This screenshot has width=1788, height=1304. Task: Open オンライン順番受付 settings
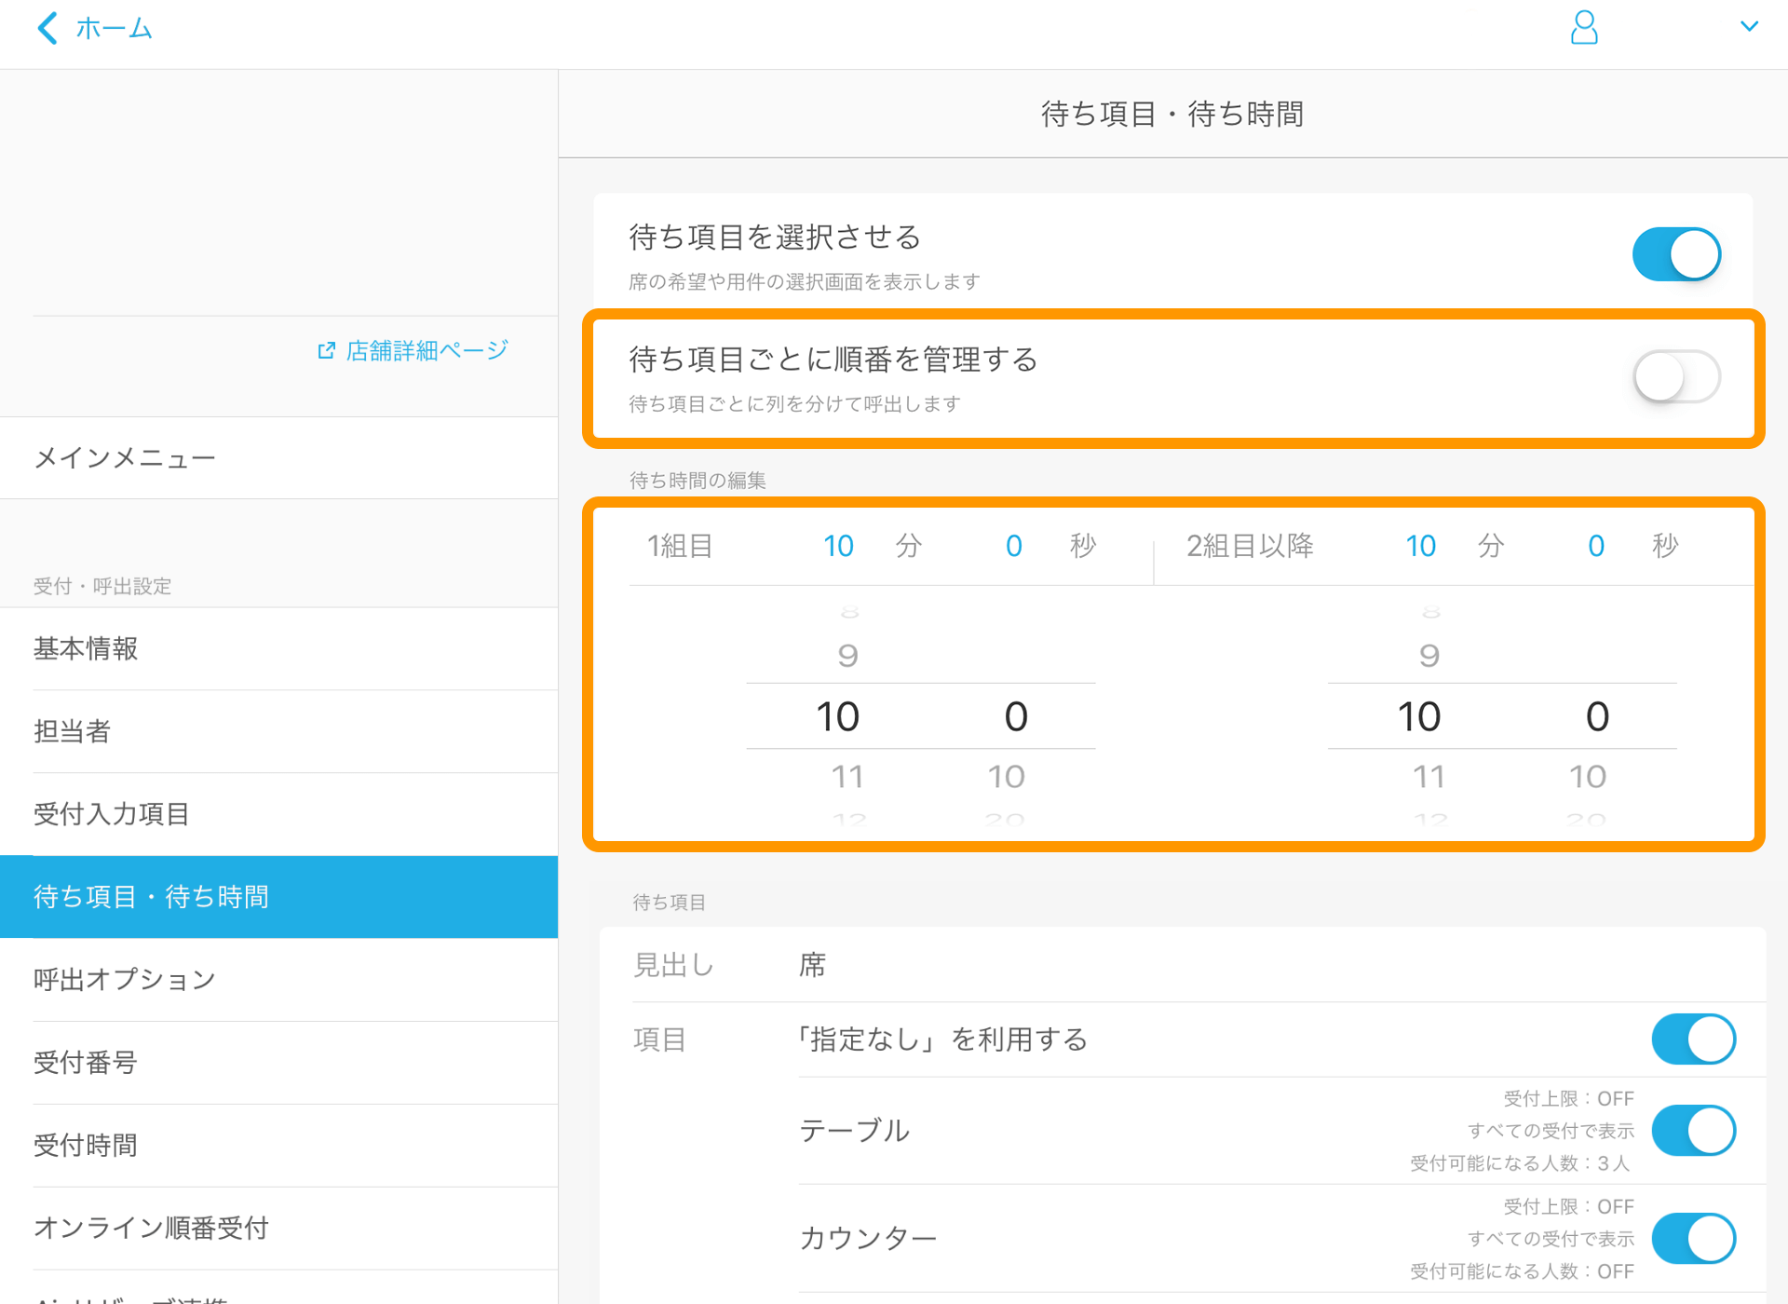click(x=150, y=1228)
